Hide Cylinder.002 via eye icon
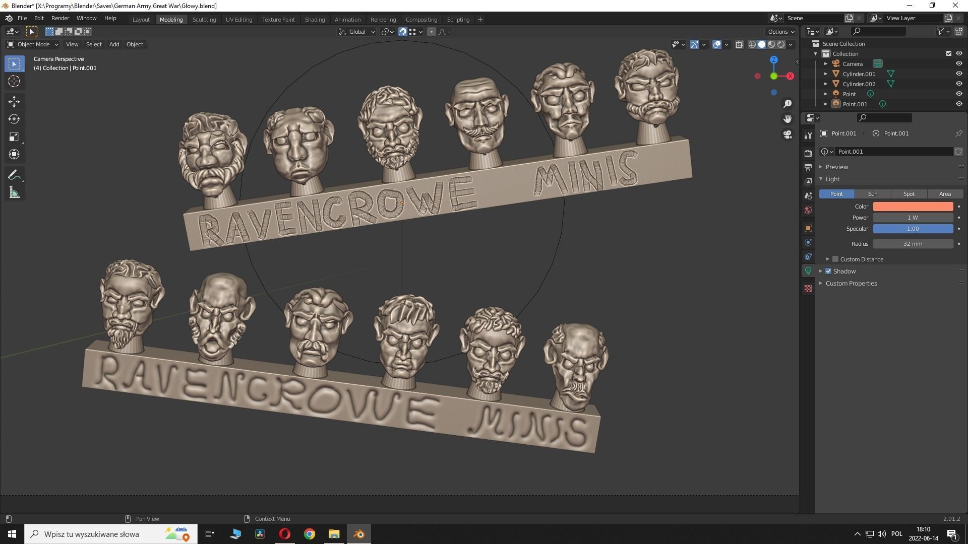 pos(959,84)
